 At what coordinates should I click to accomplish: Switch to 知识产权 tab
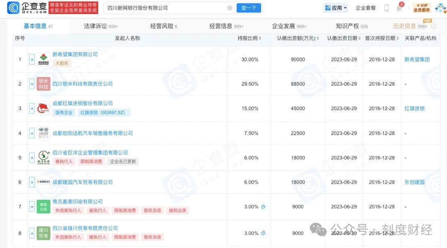pyautogui.click(x=352, y=26)
